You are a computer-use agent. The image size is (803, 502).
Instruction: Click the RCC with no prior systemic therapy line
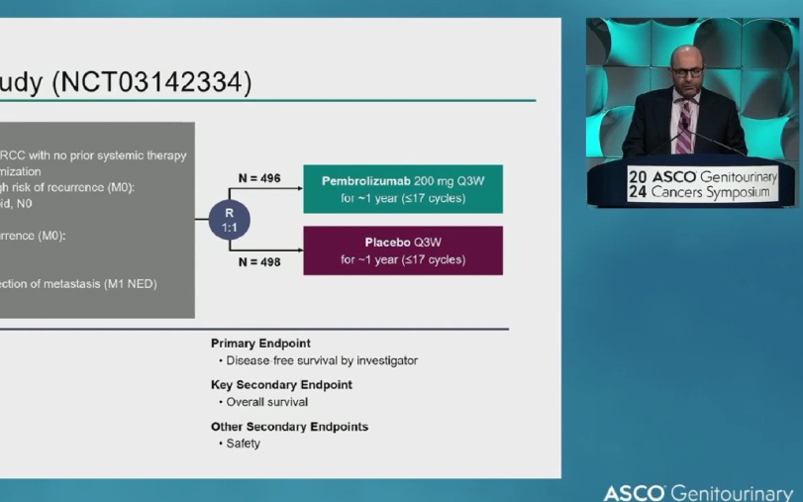coord(94,155)
